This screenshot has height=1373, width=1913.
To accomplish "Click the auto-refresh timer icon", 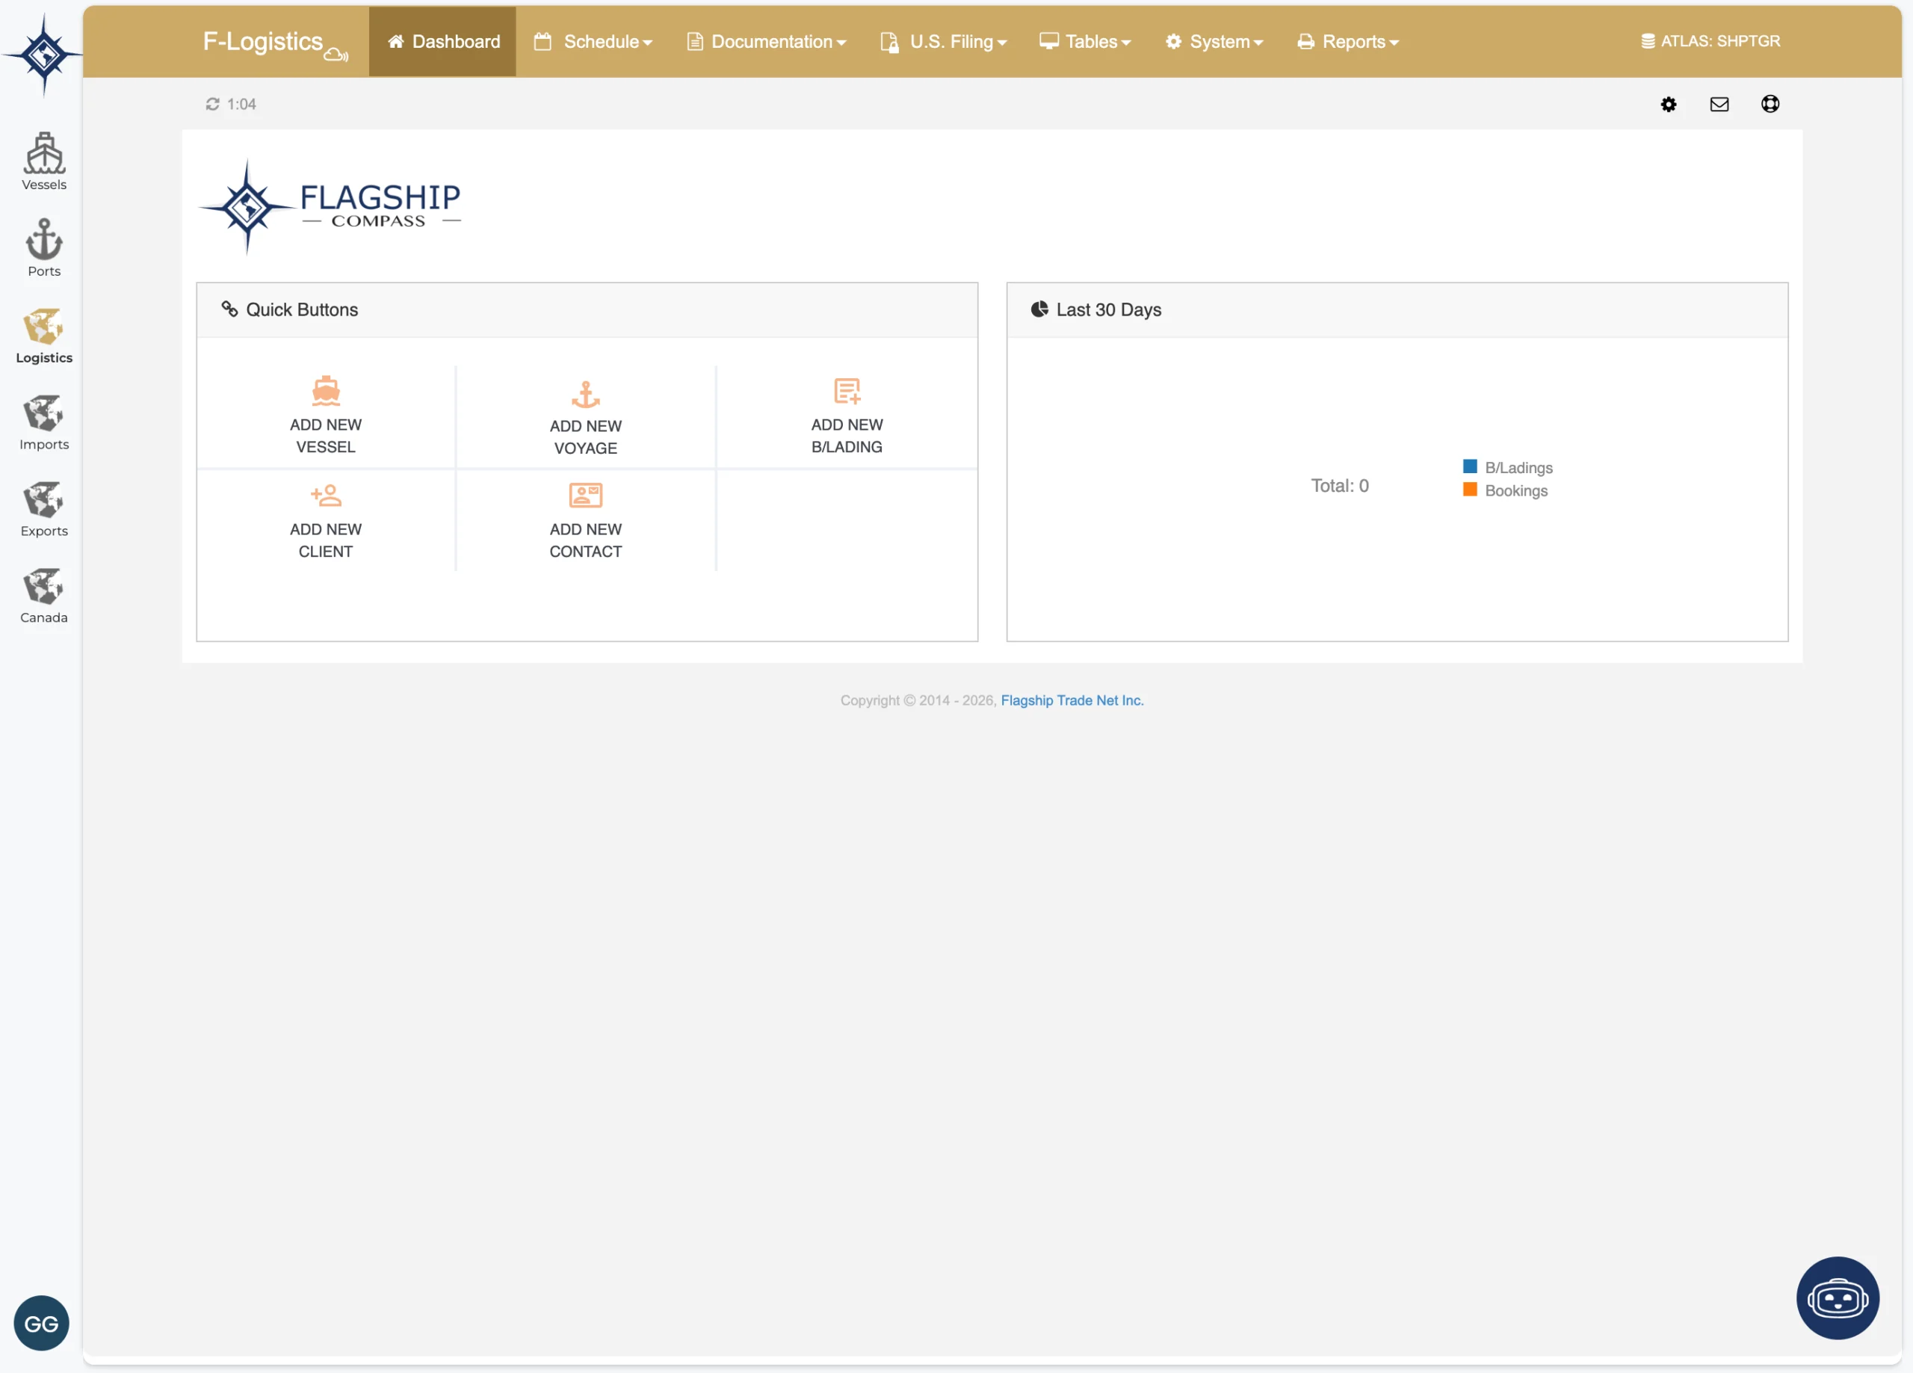I will (x=212, y=104).
